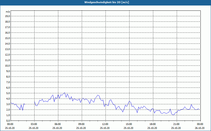This screenshot has height=131, width=211.
Task: Click the 18:00 time axis label
Action: (153, 124)
